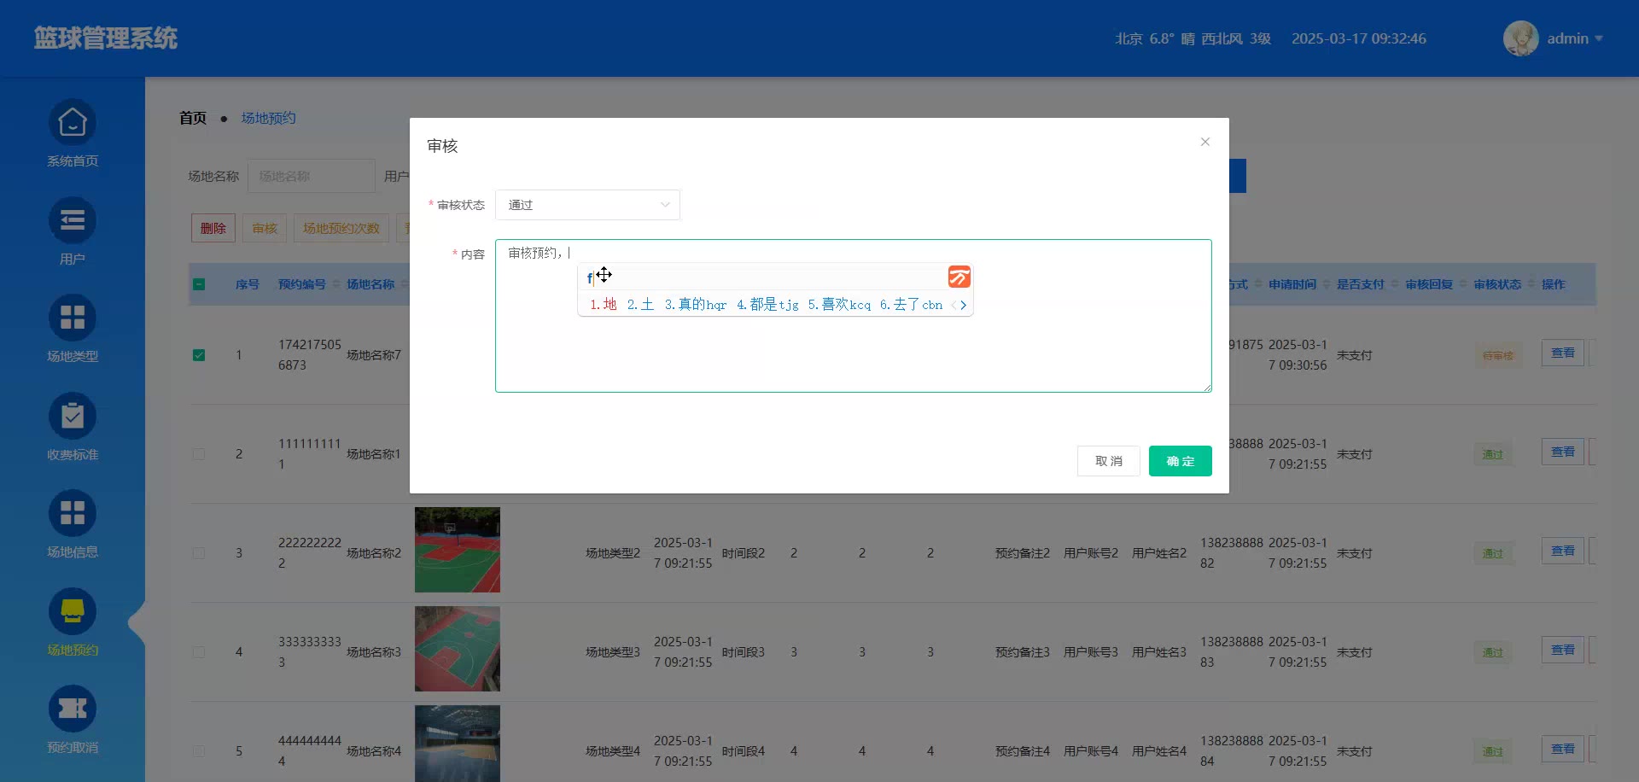Go to the 用户 sidebar icon
Screen dimensions: 1639x782
point(73,221)
